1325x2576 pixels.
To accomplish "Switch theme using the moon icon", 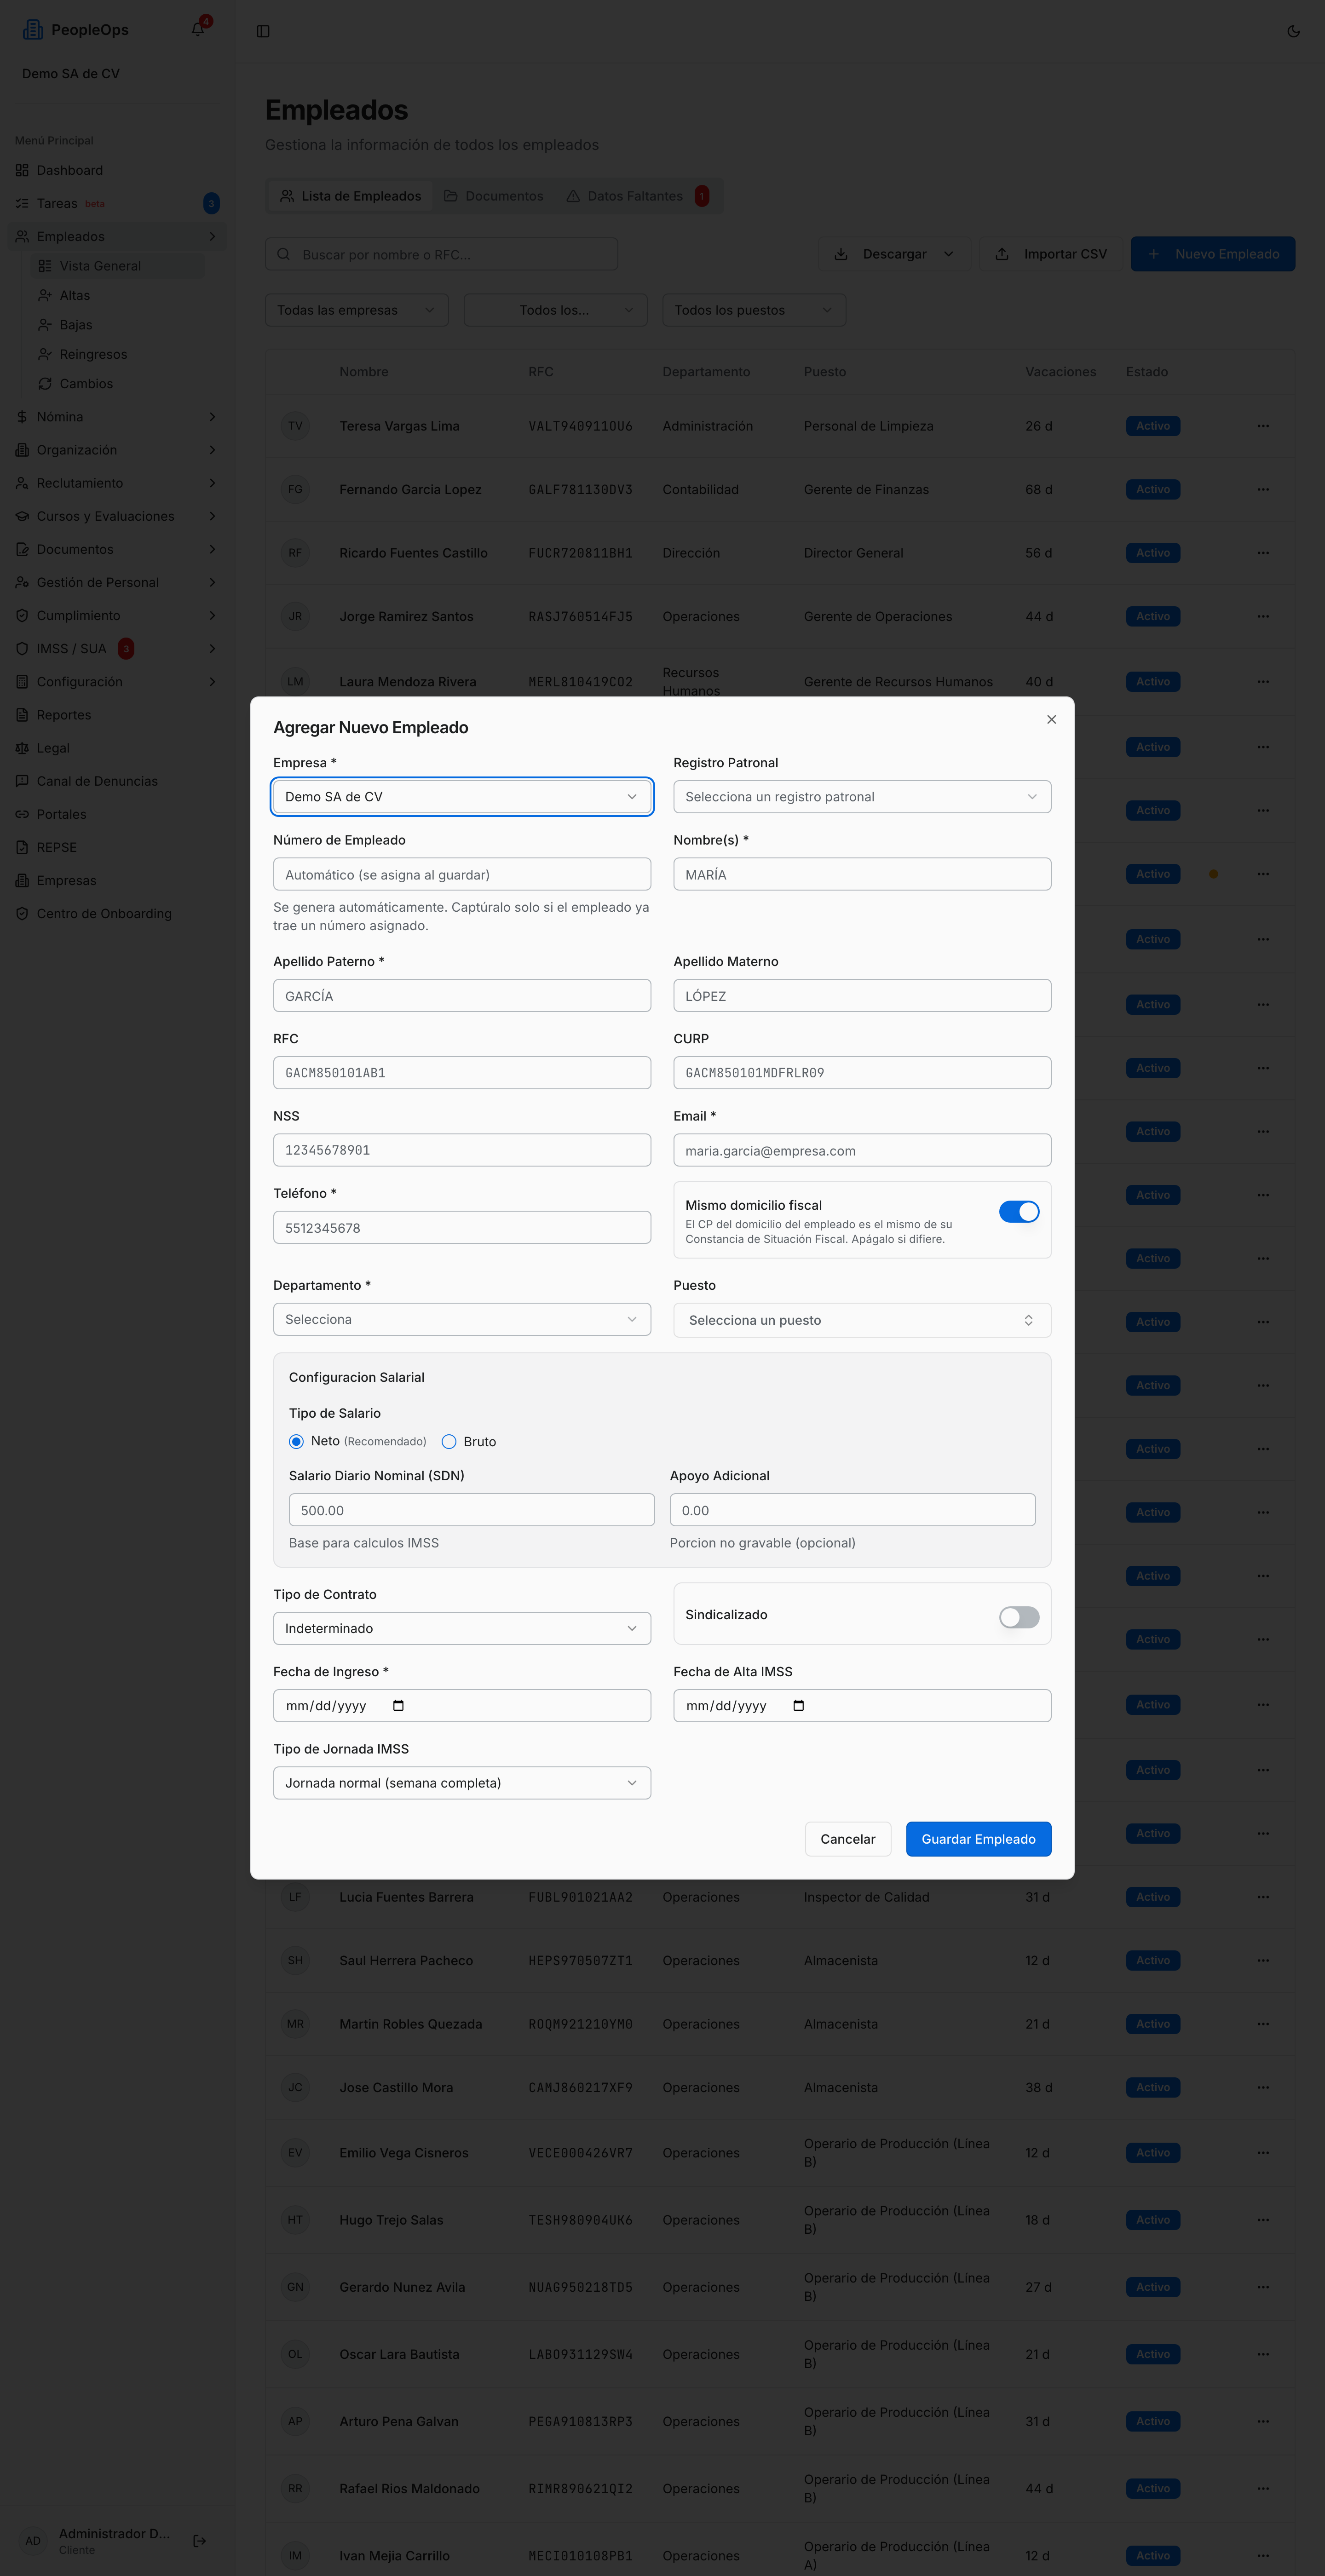I will tap(1293, 31).
